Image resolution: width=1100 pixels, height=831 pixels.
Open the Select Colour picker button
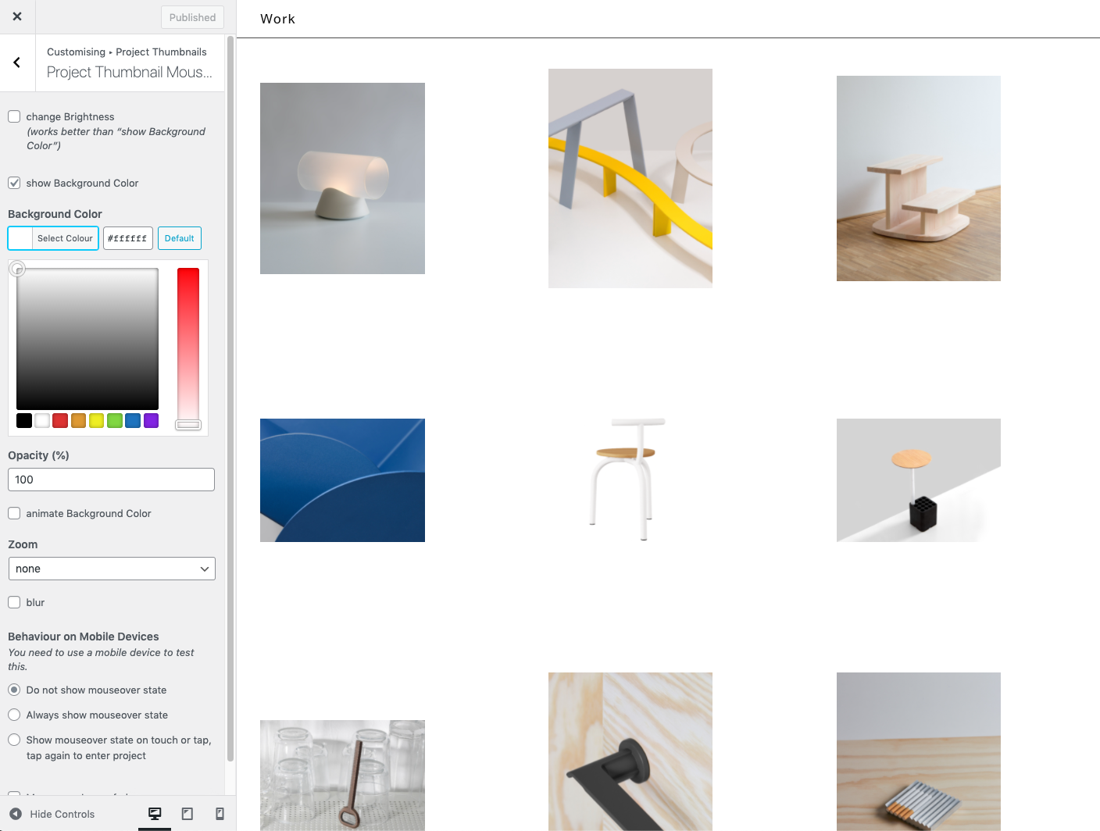point(53,238)
